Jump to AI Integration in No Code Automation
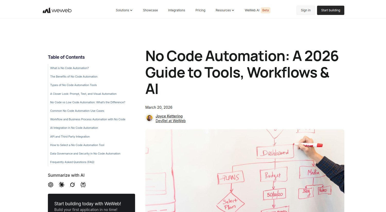This screenshot has height=212, width=386. [74, 128]
